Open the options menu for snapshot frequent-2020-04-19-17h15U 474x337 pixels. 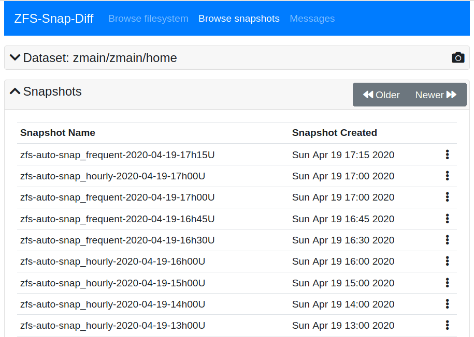(447, 154)
